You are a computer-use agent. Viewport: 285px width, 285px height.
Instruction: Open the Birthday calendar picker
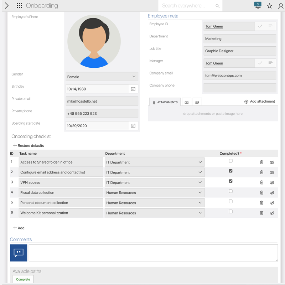[x=133, y=89]
